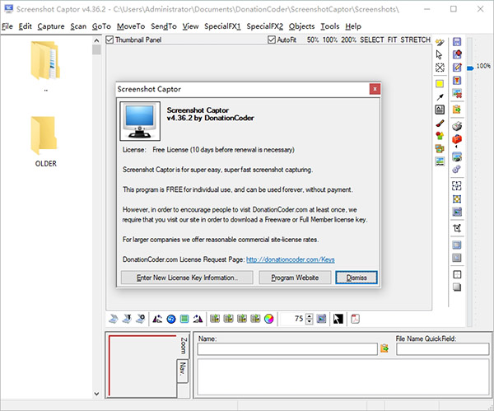
Task: Uncheck the Thumbnail Panel checkbox
Action: pyautogui.click(x=110, y=40)
